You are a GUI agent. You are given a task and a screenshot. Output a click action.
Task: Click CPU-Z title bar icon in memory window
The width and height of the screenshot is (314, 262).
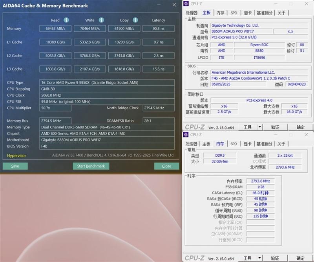click(x=186, y=135)
